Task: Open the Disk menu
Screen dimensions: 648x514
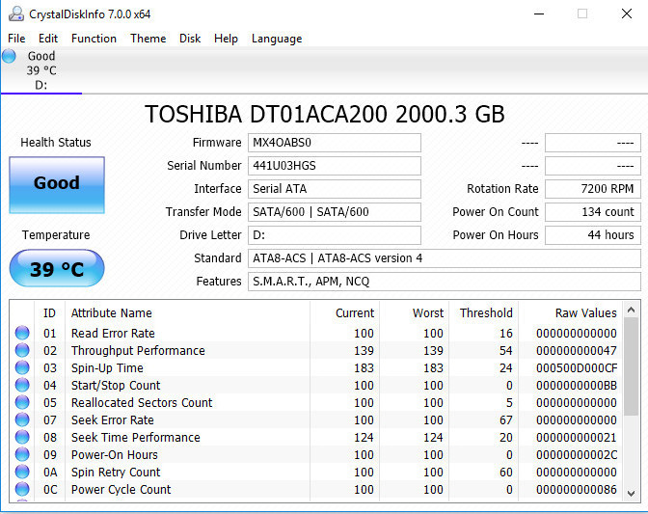Action: tap(190, 39)
